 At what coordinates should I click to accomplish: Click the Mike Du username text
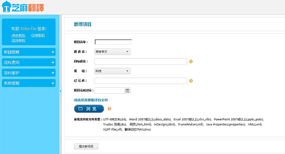point(28,29)
